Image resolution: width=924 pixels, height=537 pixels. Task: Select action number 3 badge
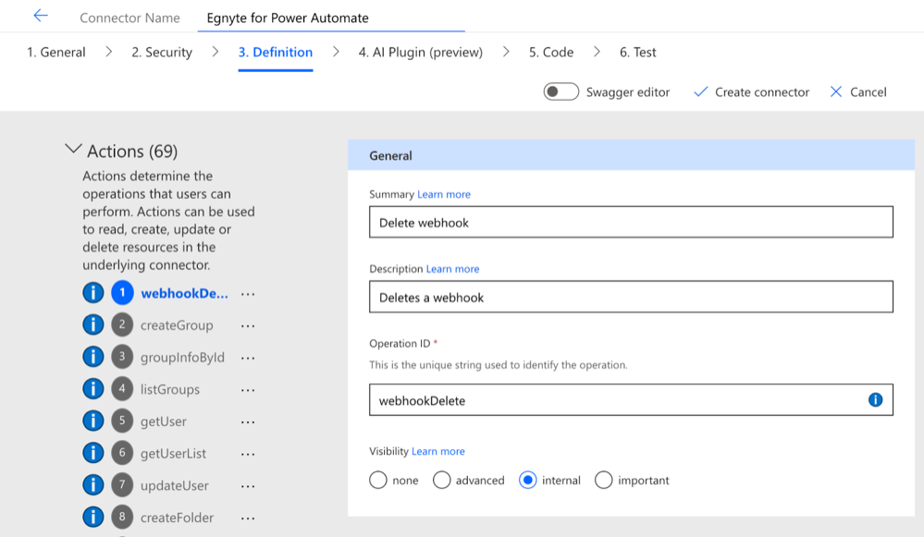(x=122, y=357)
